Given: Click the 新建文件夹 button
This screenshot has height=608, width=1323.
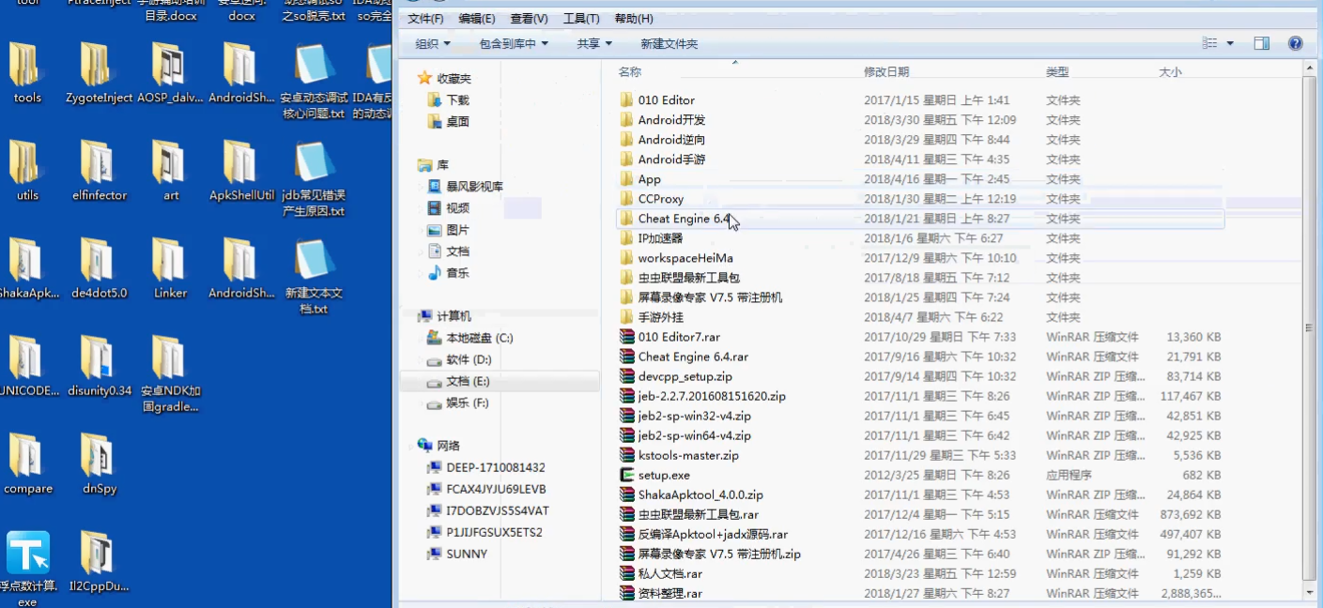Looking at the screenshot, I should tap(669, 44).
